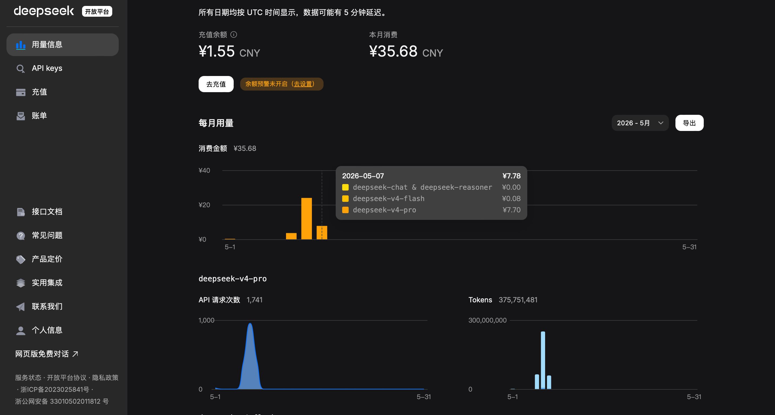The image size is (775, 415).
Task: Click the ¥35.68 CNY monthly spending value
Action: 406,51
